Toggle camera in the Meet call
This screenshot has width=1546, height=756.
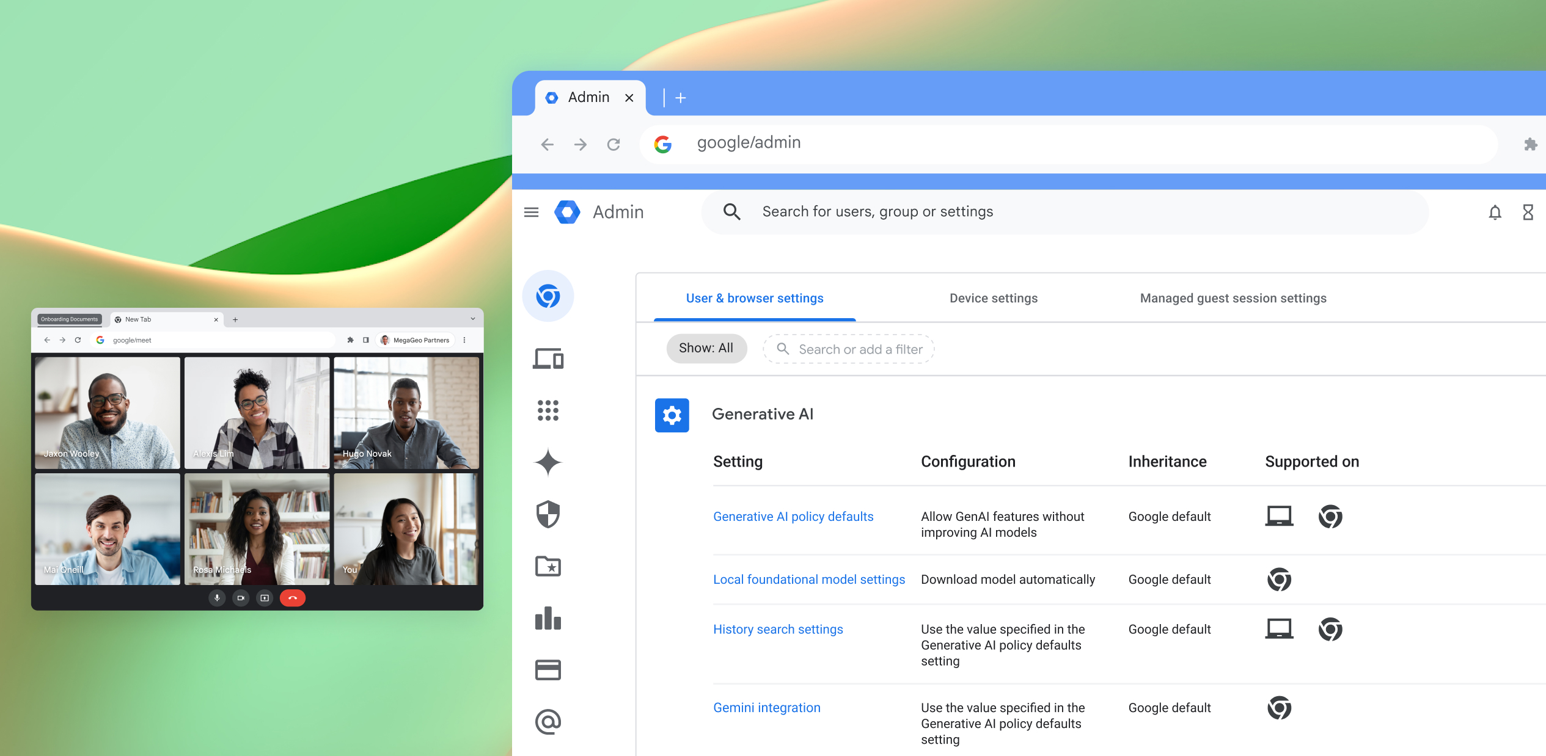[x=241, y=598]
